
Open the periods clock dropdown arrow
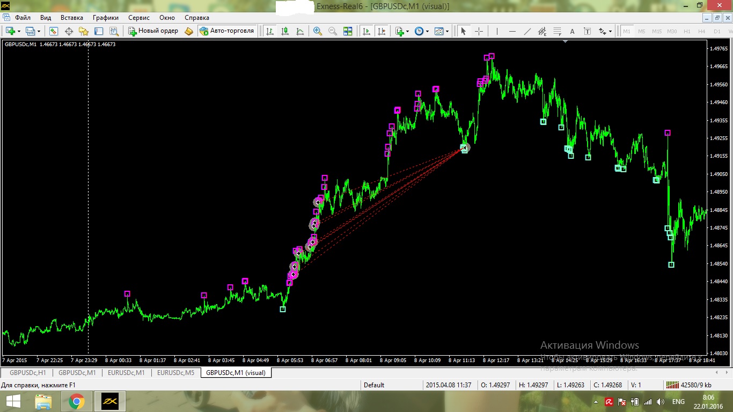(427, 31)
